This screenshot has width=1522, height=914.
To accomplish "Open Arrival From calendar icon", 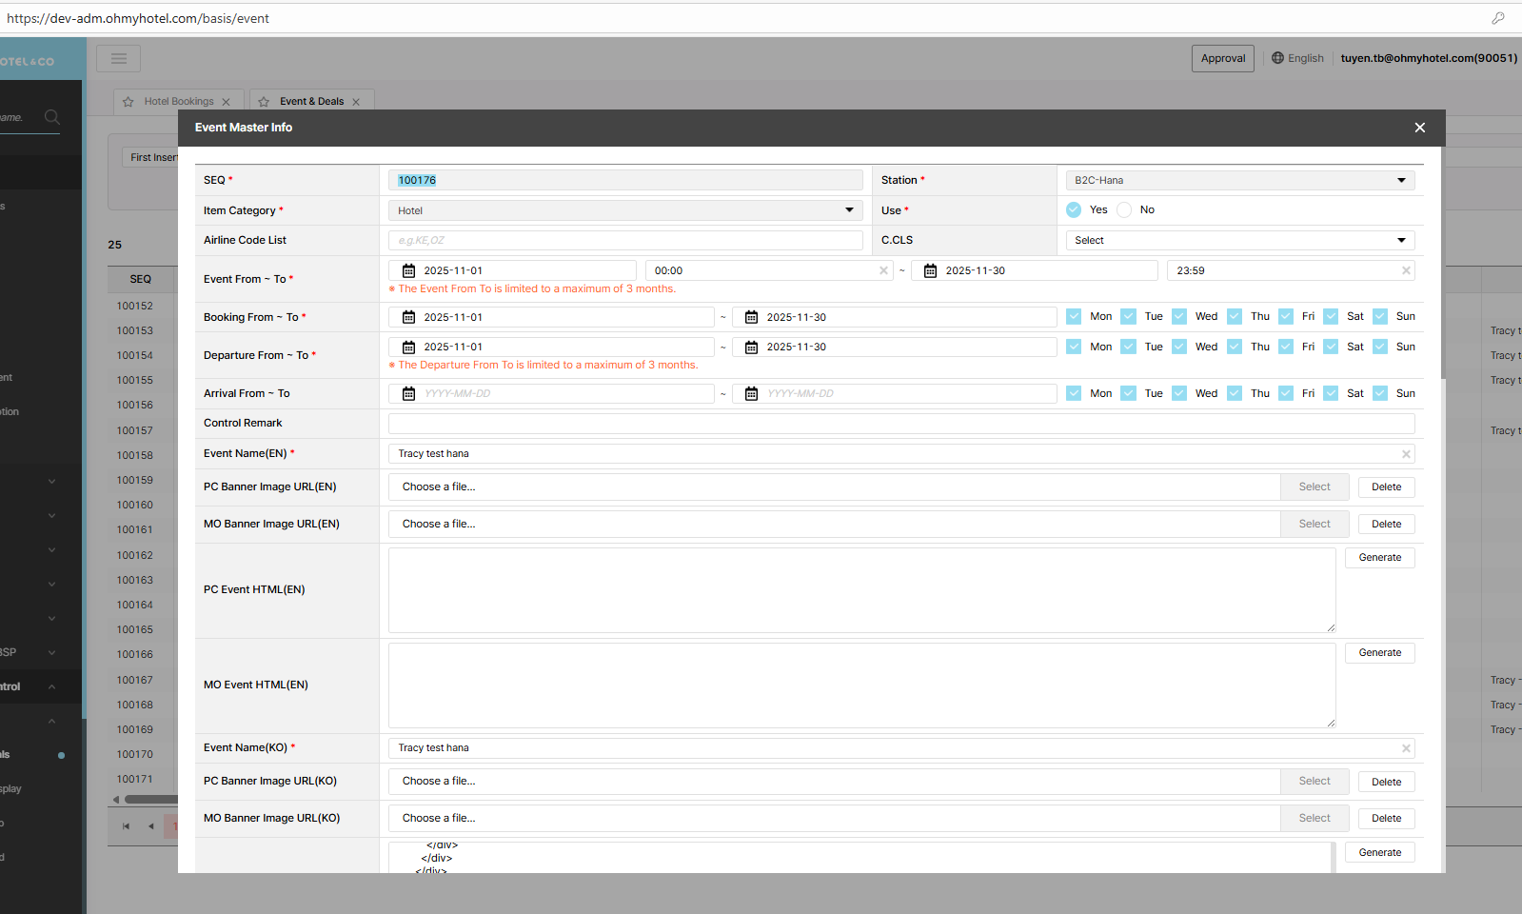I will coord(408,394).
